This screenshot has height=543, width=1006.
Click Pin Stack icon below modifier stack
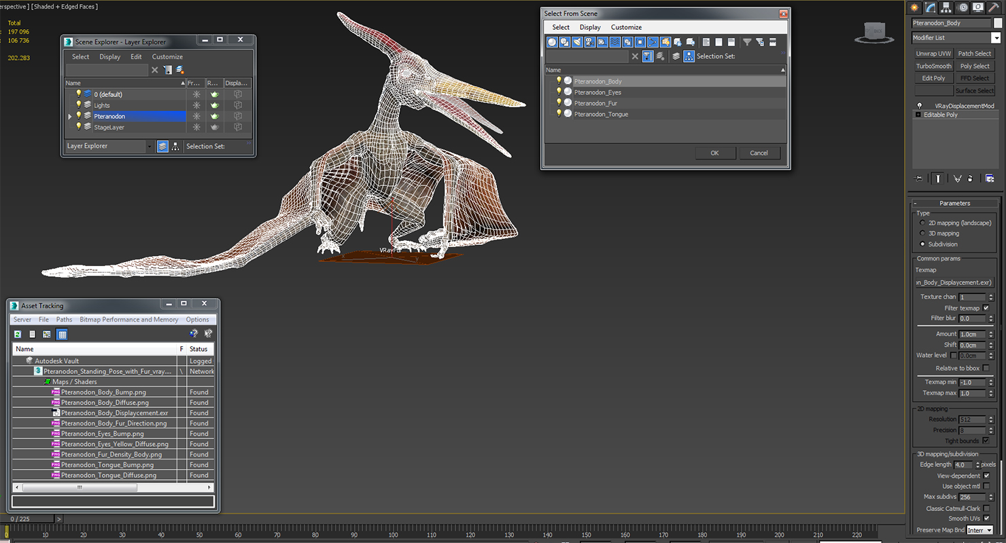tap(918, 179)
